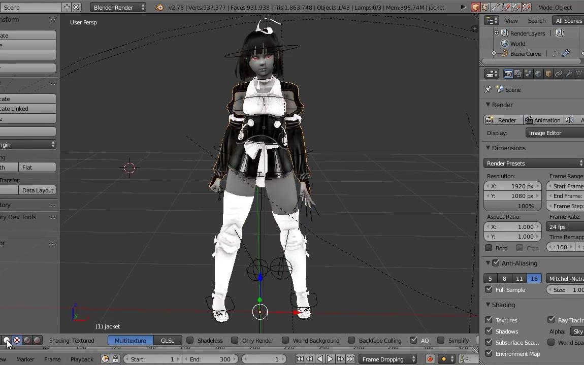Viewport: 584px width, 365px height.
Task: Expand RenderLayers in the outliner
Action: coord(496,33)
